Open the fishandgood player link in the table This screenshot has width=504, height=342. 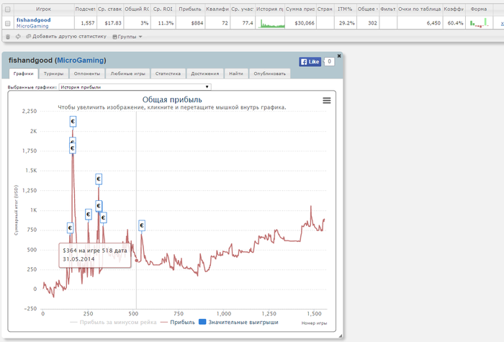pyautogui.click(x=33, y=20)
